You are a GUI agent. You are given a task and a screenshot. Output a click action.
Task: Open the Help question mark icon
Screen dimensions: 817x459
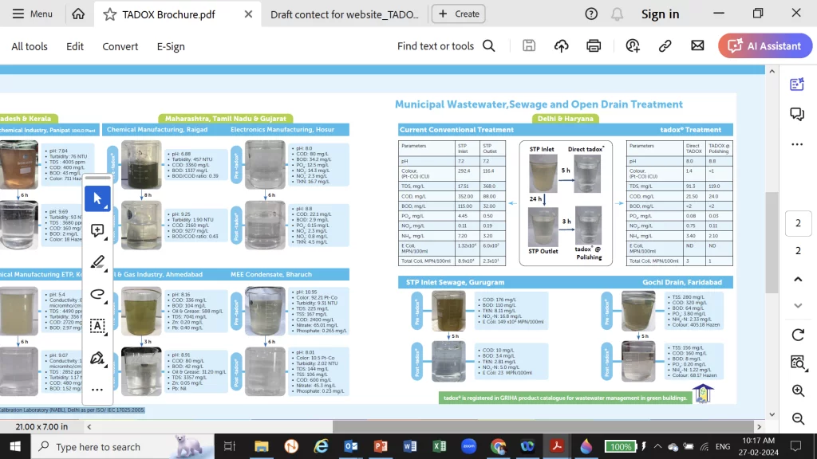pyautogui.click(x=591, y=14)
